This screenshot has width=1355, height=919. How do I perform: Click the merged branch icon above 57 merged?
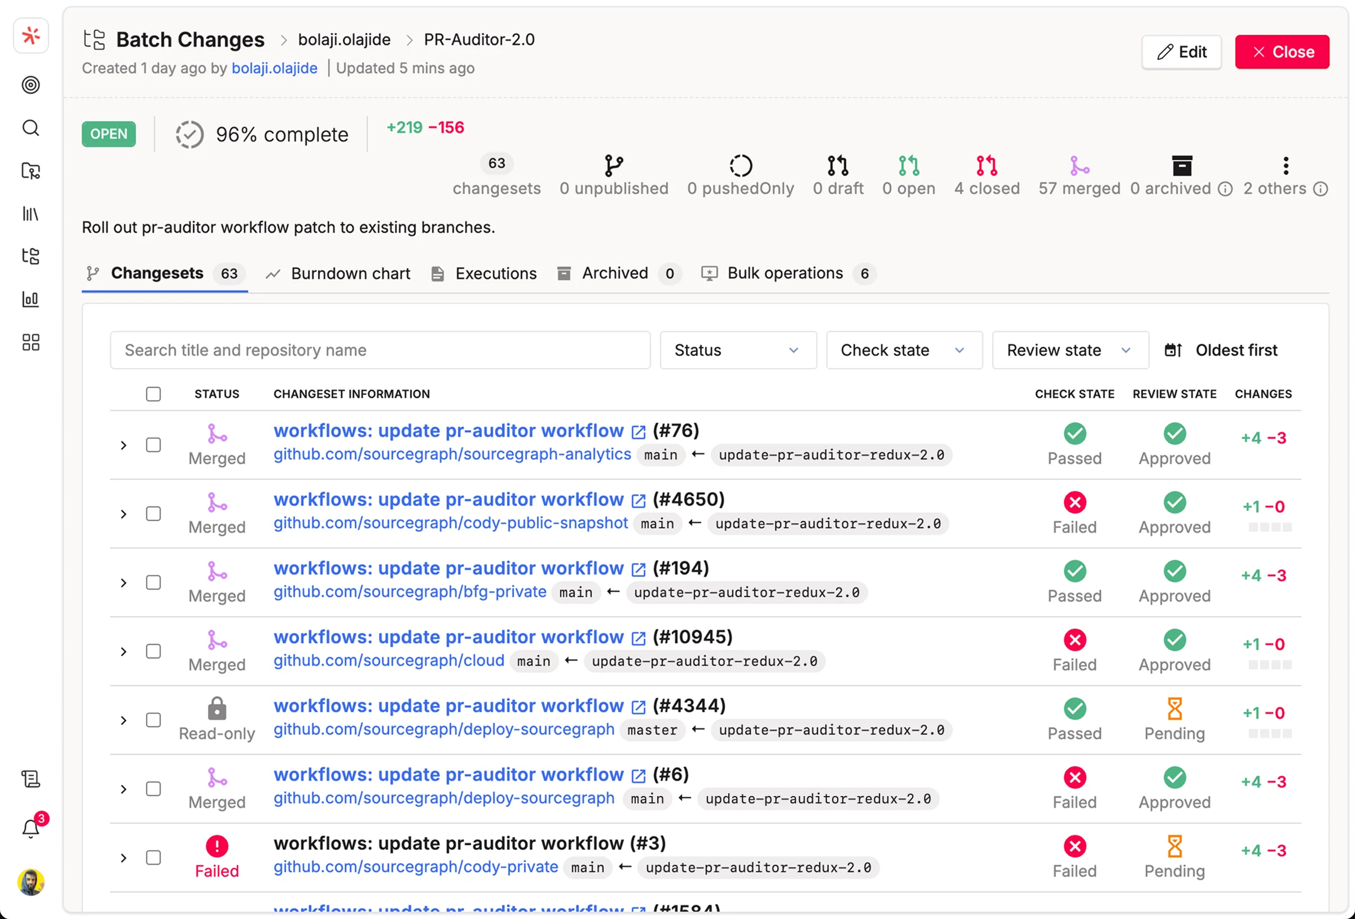pyautogui.click(x=1079, y=166)
